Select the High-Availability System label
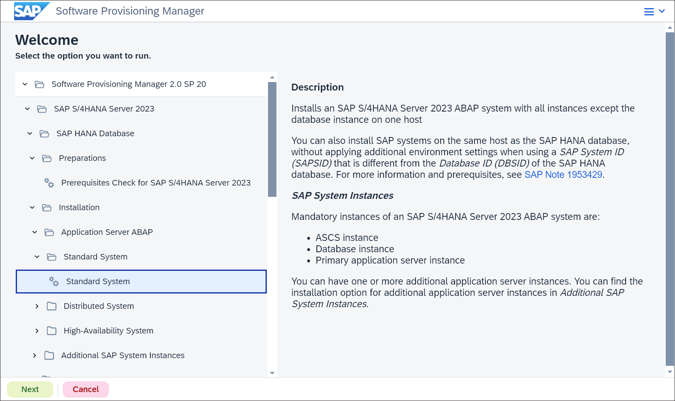Image resolution: width=675 pixels, height=401 pixels. (108, 331)
